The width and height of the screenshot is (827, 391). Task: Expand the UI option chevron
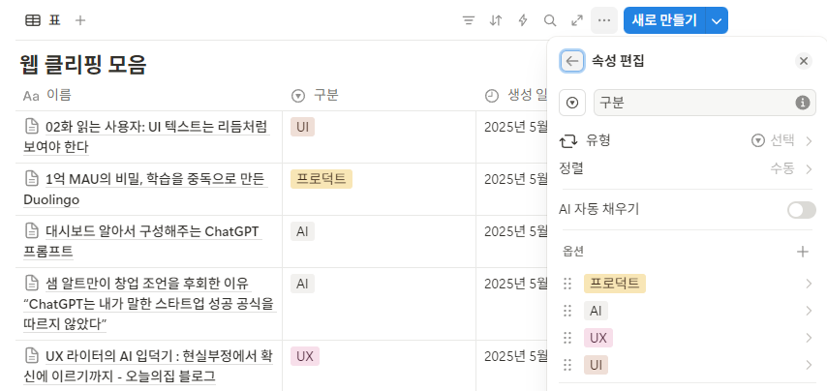tap(809, 365)
